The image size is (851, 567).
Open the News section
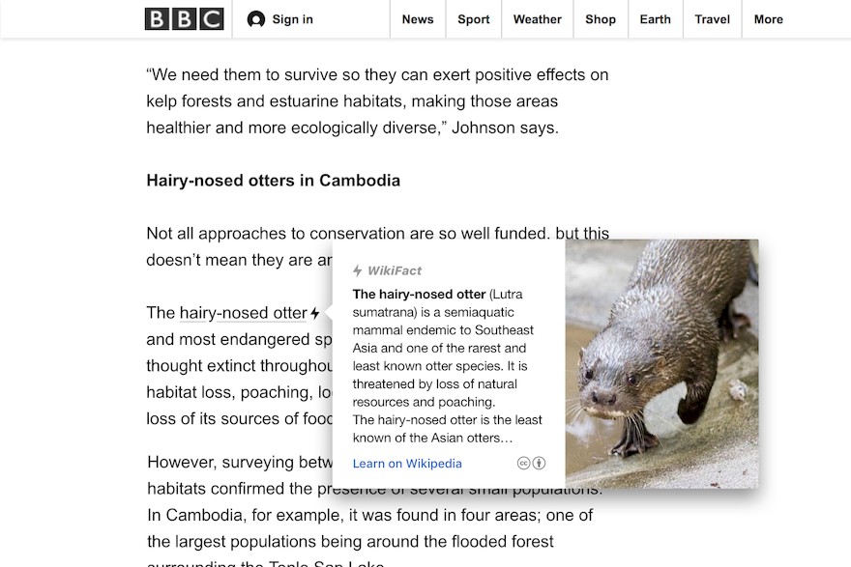tap(418, 19)
